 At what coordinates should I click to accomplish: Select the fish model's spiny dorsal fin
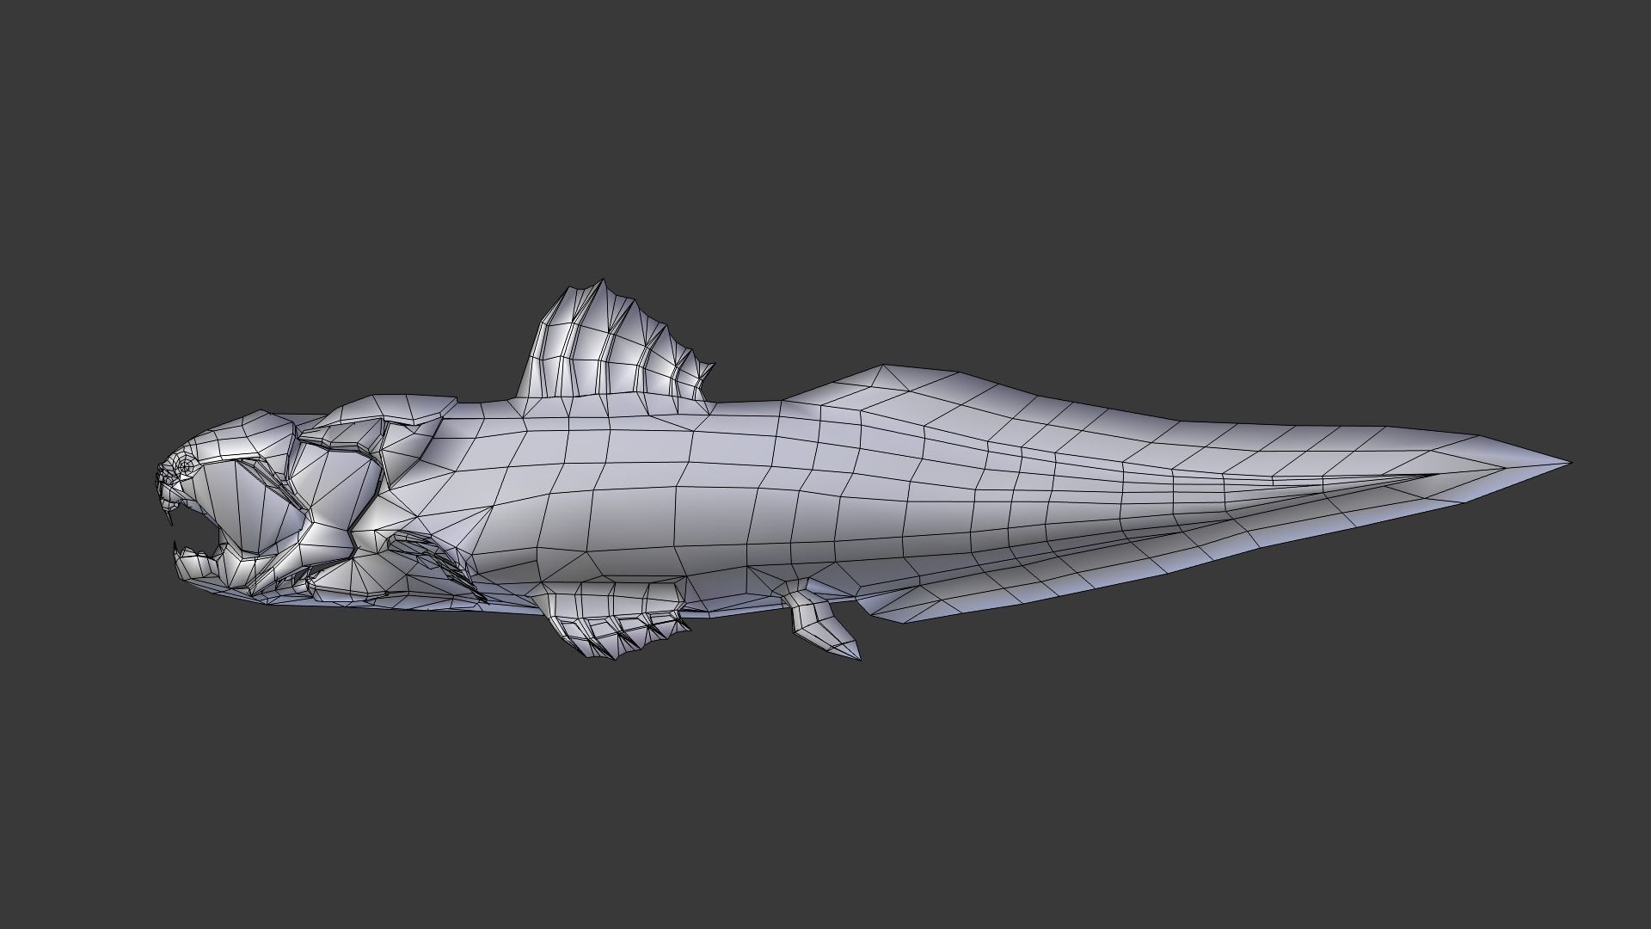point(615,344)
